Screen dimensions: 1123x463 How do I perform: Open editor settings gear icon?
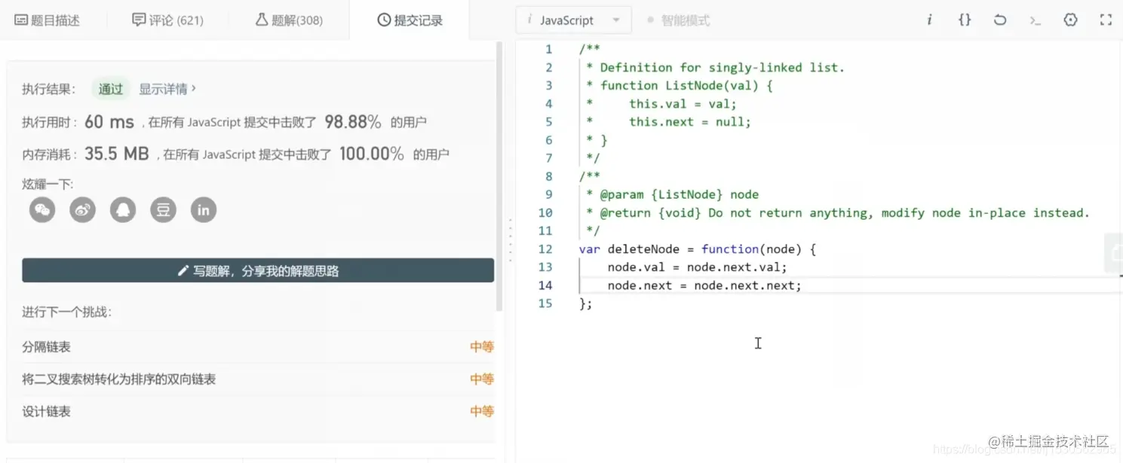click(x=1070, y=20)
